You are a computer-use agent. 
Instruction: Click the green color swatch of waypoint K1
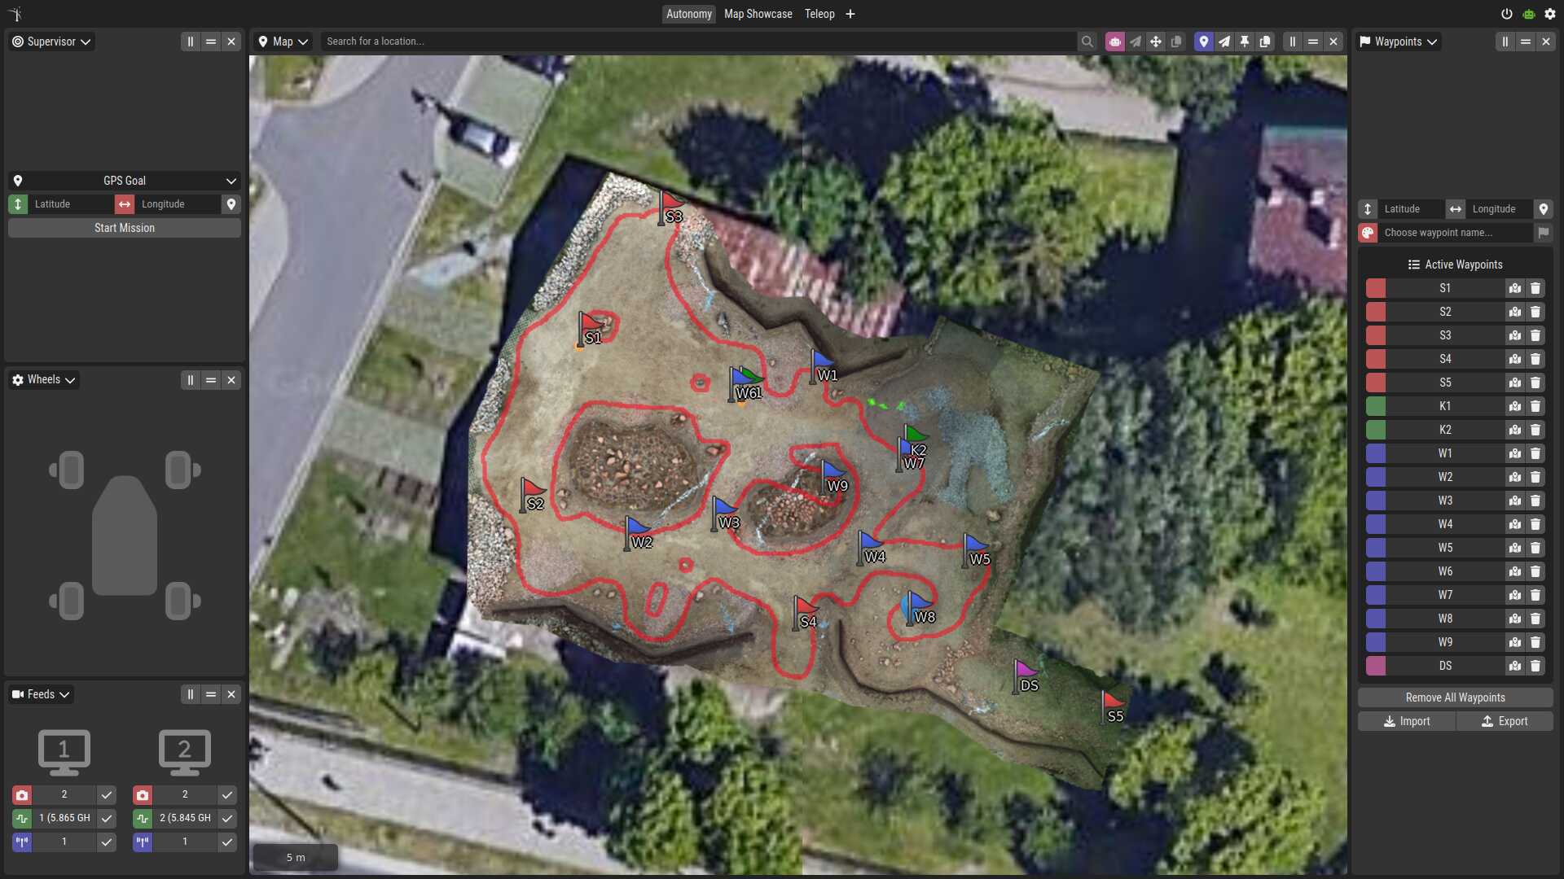pyautogui.click(x=1376, y=406)
